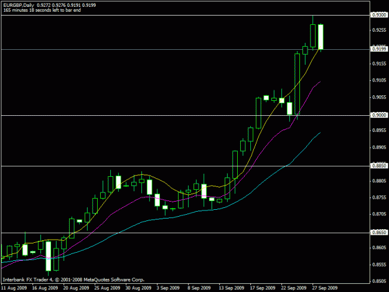Click the Interbank FX Trader 4 copyright text
389x292 pixels.
(x=73, y=280)
